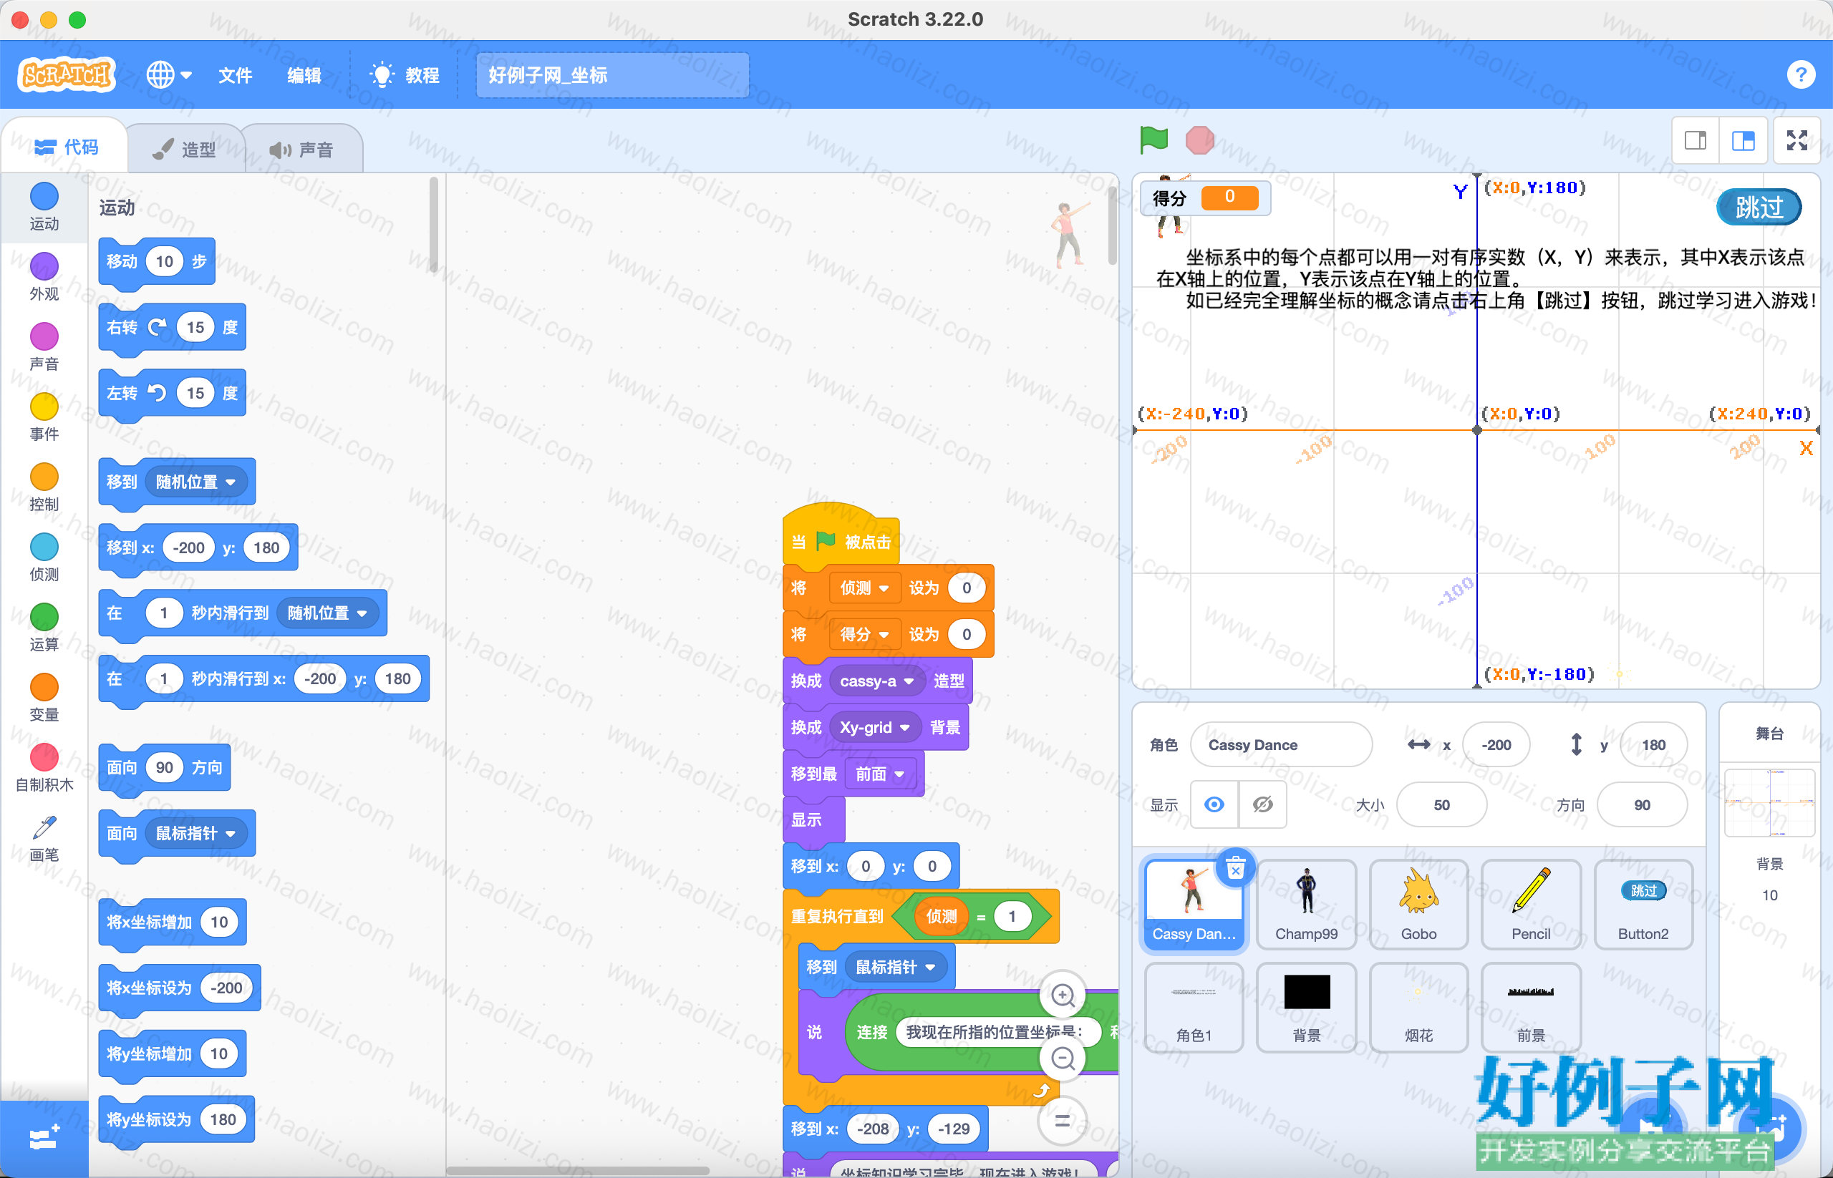
Task: Select the 控制 block category
Action: point(44,487)
